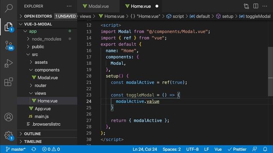This screenshot has width=273, height=153.
Task: Click the Synchronize Changes icon
Action: point(34,149)
